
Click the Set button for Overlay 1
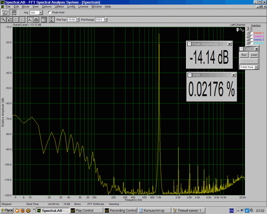point(248,33)
